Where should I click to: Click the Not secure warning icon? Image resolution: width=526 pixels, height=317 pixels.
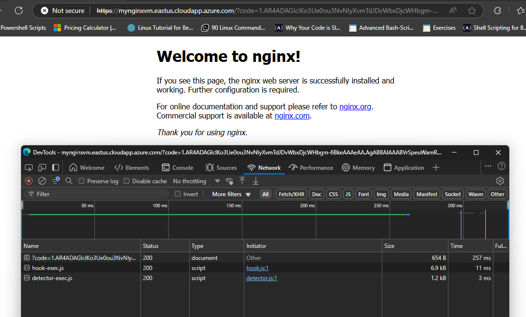click(44, 11)
